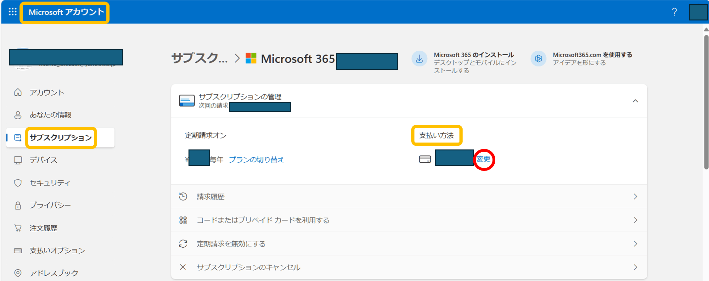Click the subscription icon in sidebar
The image size is (709, 281).
18,138
